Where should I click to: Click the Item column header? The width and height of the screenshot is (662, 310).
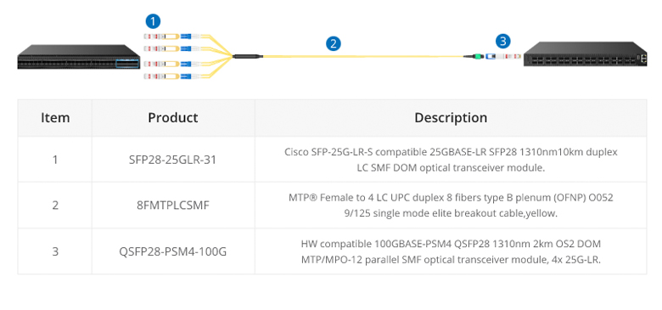55,118
